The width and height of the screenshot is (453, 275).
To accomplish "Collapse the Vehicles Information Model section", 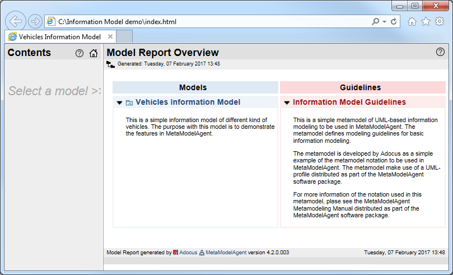I will click(119, 102).
